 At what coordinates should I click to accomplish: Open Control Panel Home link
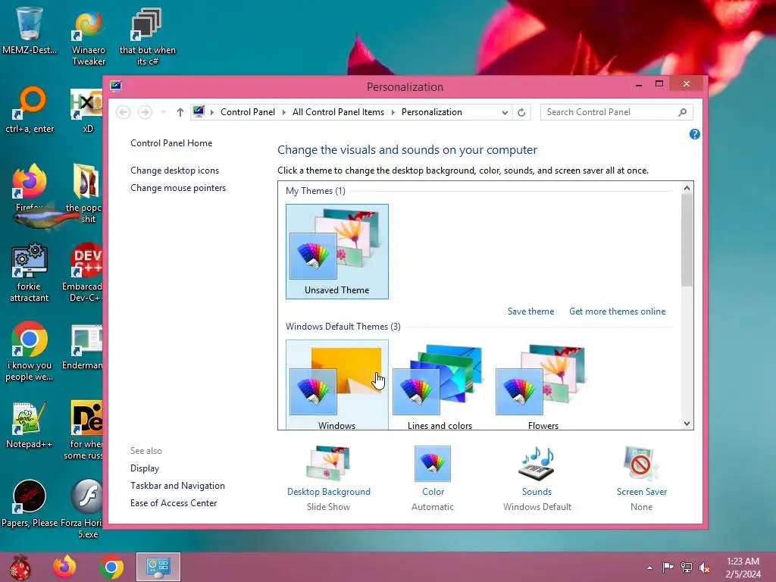pyautogui.click(x=171, y=143)
